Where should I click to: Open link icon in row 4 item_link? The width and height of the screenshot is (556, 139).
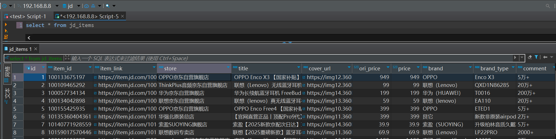click(95, 101)
